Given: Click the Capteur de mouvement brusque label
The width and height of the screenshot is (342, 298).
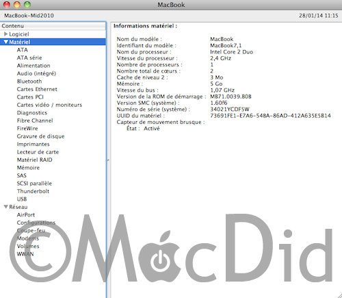Looking at the screenshot, I should (x=161, y=122).
